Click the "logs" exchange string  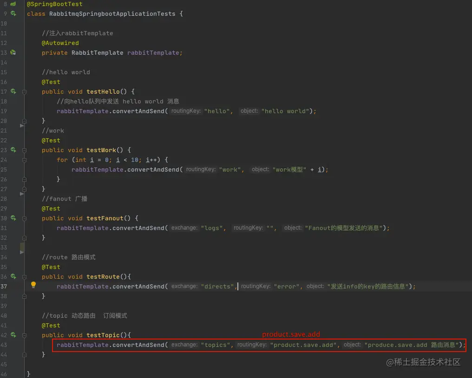click(x=212, y=228)
